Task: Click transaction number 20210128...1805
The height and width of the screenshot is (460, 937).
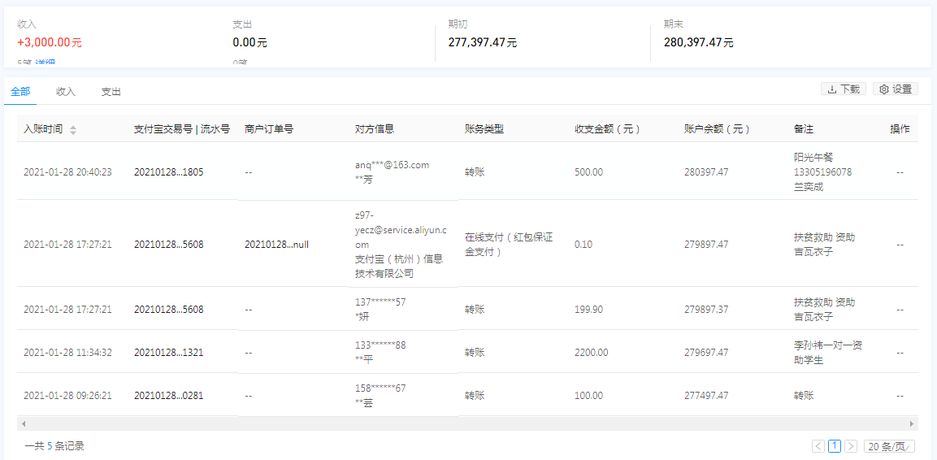Action: coord(168,172)
